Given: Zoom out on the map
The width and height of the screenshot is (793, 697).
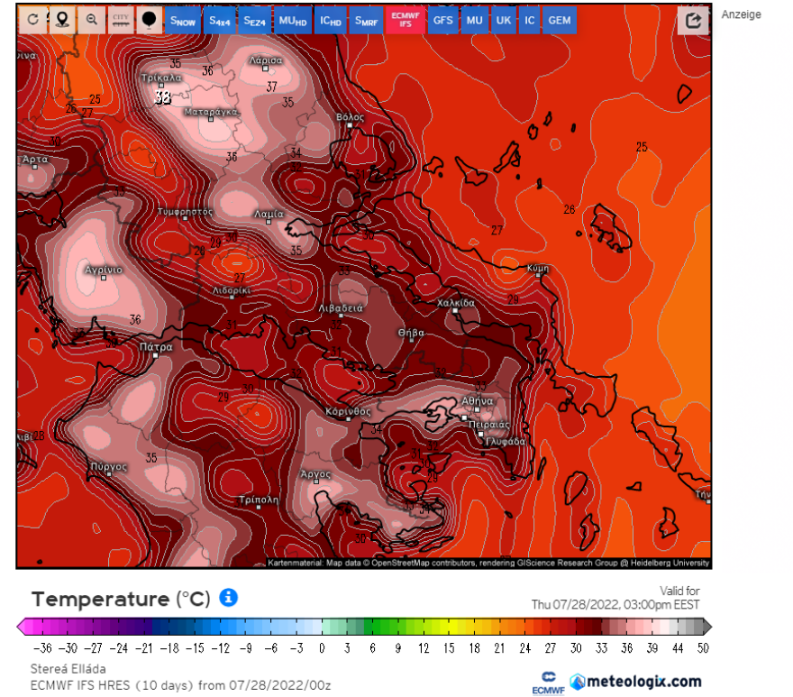Looking at the screenshot, I should coord(91,20).
